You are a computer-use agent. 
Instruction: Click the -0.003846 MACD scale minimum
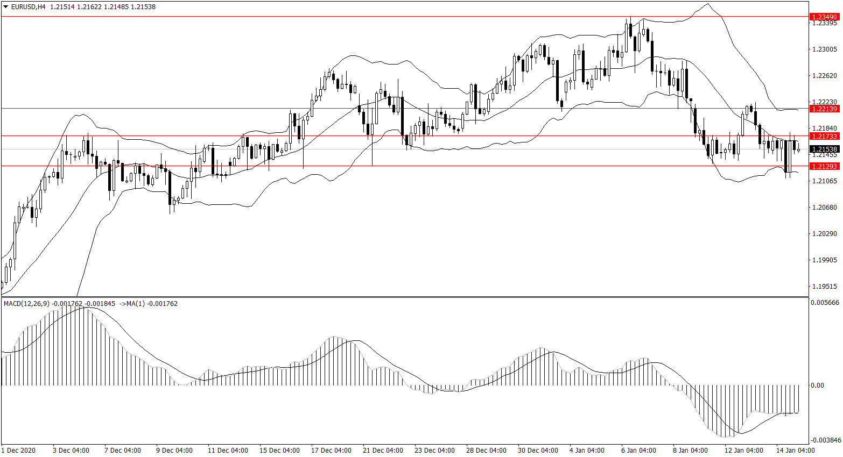click(825, 440)
